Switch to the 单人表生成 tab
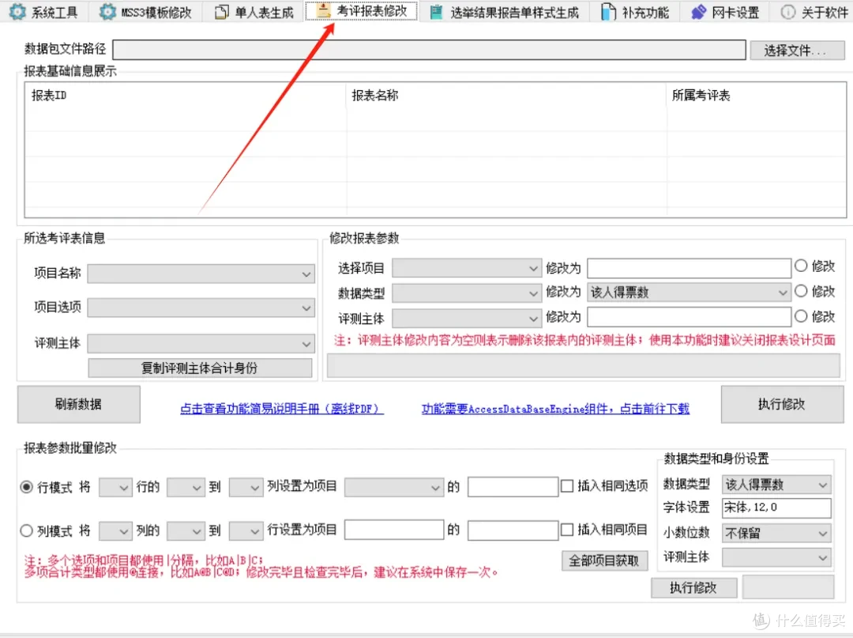853x638 pixels. (x=254, y=12)
